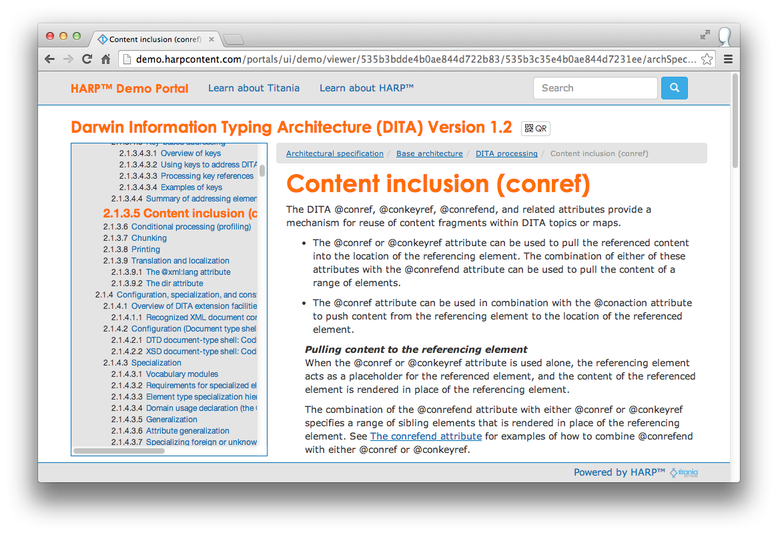Open Learn about Titania link
This screenshot has width=778, height=535.
[254, 88]
